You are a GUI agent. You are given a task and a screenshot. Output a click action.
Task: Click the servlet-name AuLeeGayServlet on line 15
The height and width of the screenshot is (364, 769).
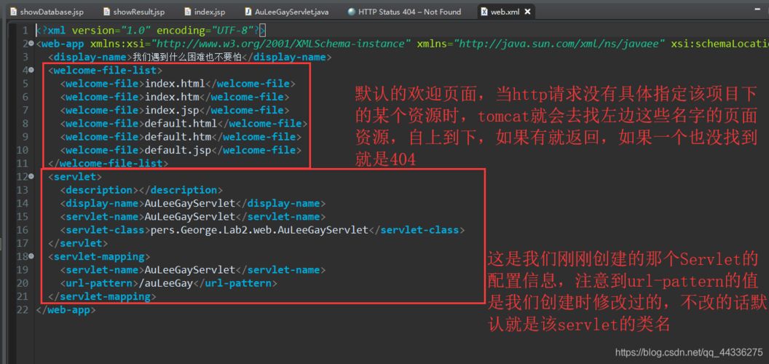coord(190,216)
